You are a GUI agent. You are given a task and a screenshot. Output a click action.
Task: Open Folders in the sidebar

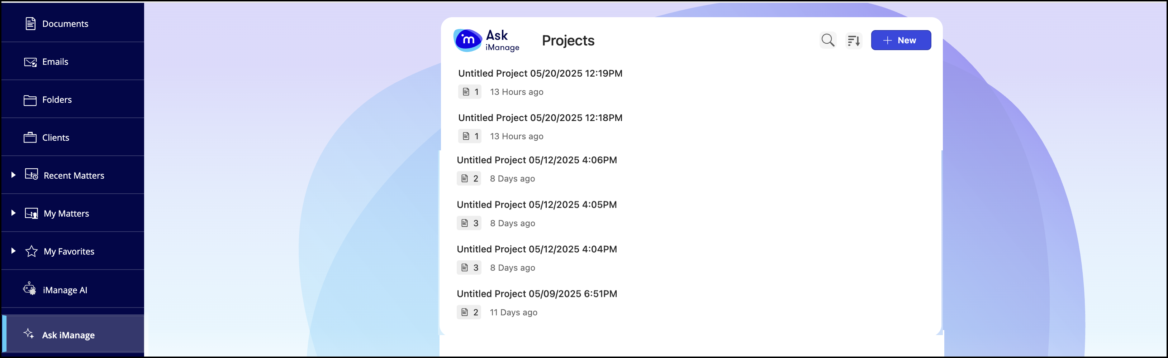pyautogui.click(x=57, y=100)
